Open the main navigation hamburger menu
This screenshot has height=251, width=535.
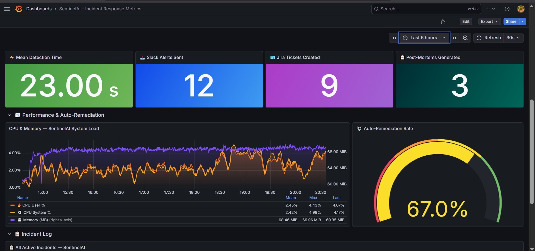point(7,9)
